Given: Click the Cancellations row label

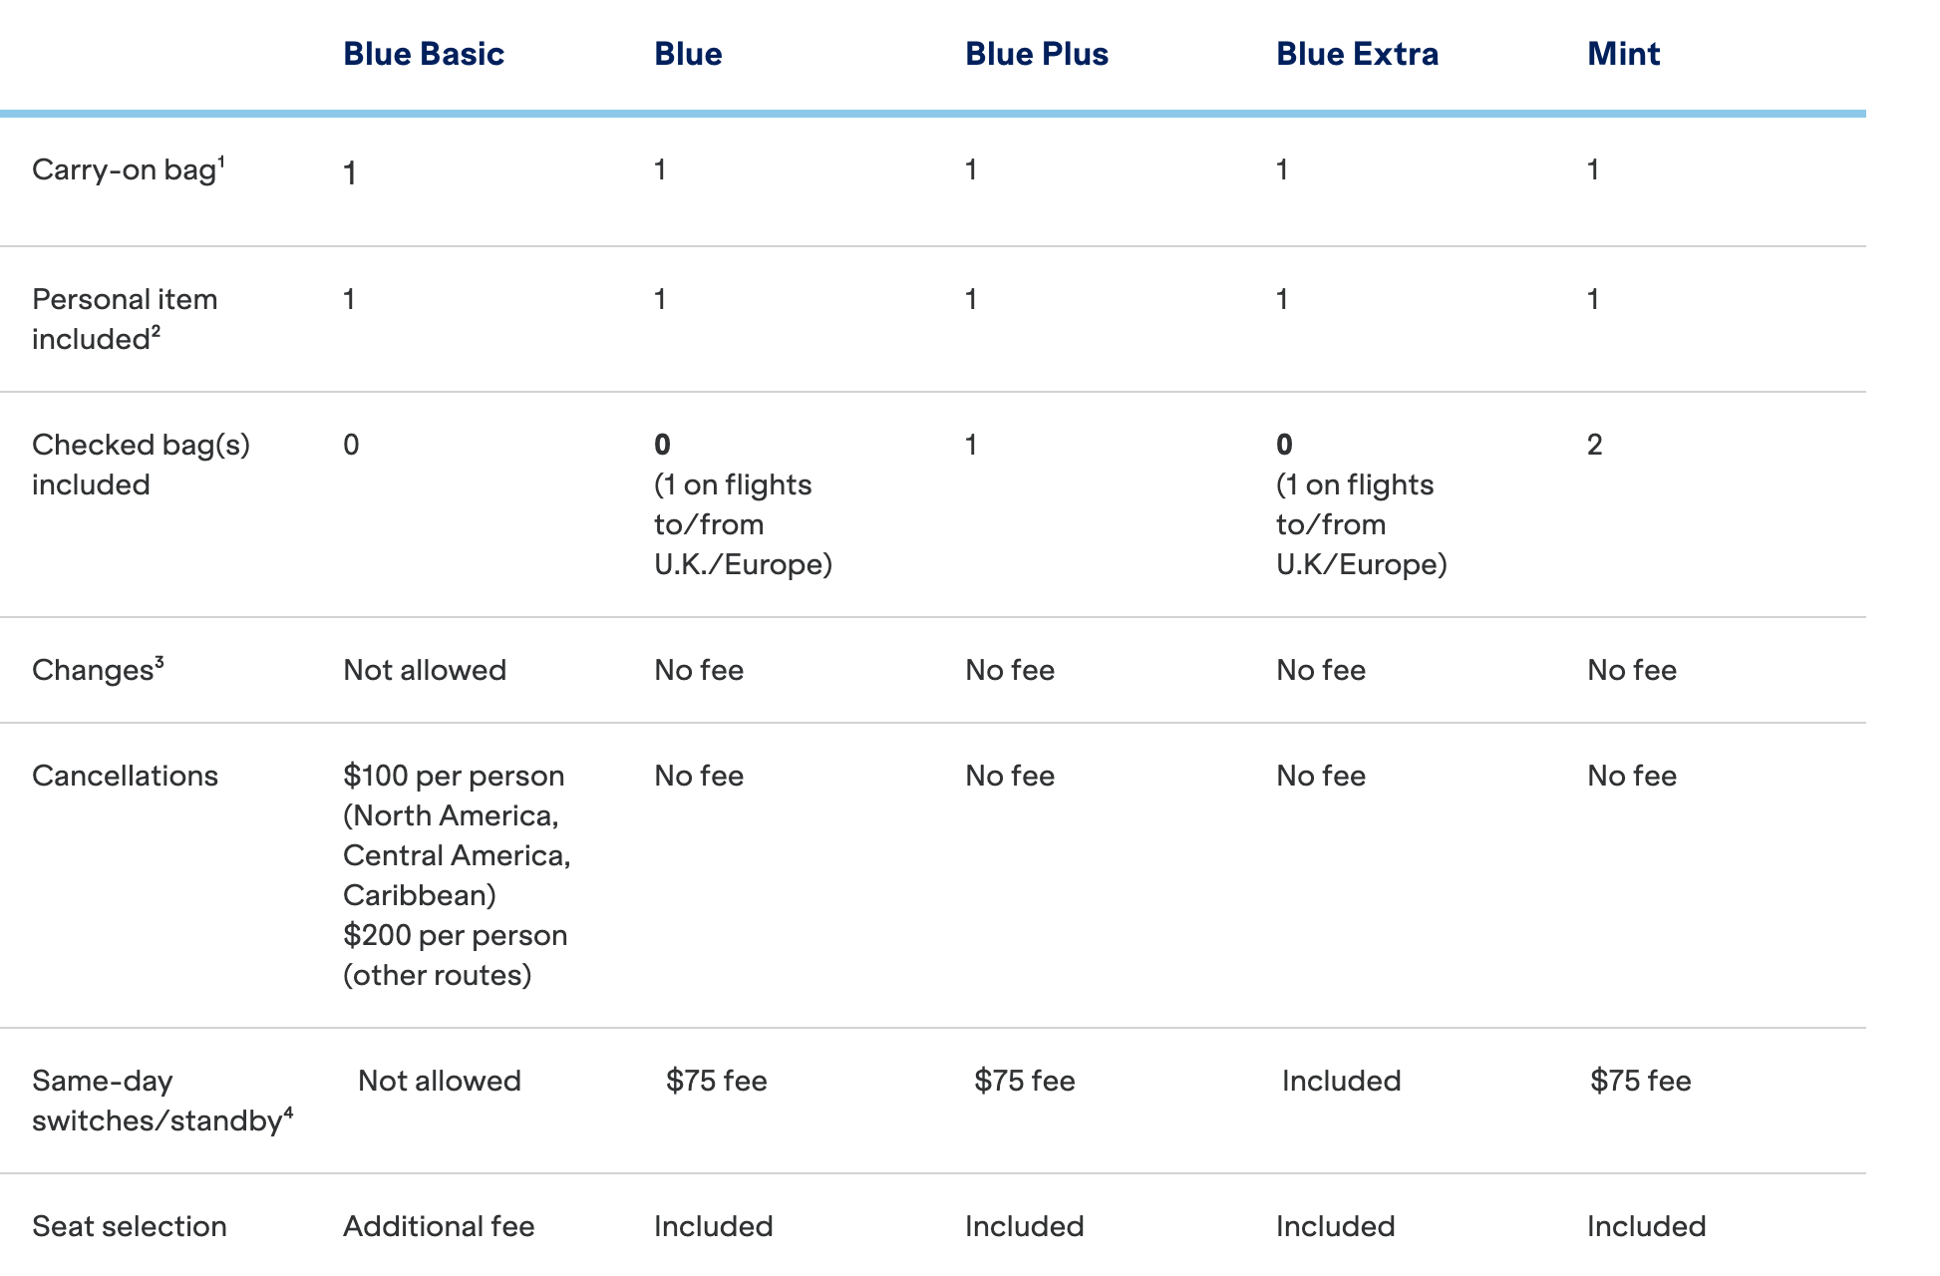Looking at the screenshot, I should click(x=125, y=776).
